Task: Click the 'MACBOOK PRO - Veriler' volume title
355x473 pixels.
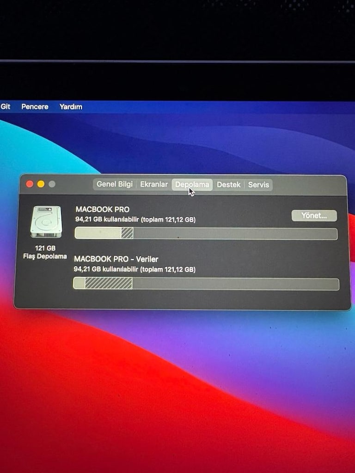Action: click(116, 259)
